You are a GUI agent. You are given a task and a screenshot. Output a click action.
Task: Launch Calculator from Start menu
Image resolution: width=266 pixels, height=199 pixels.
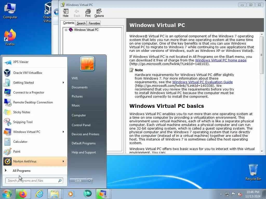pos(35,142)
